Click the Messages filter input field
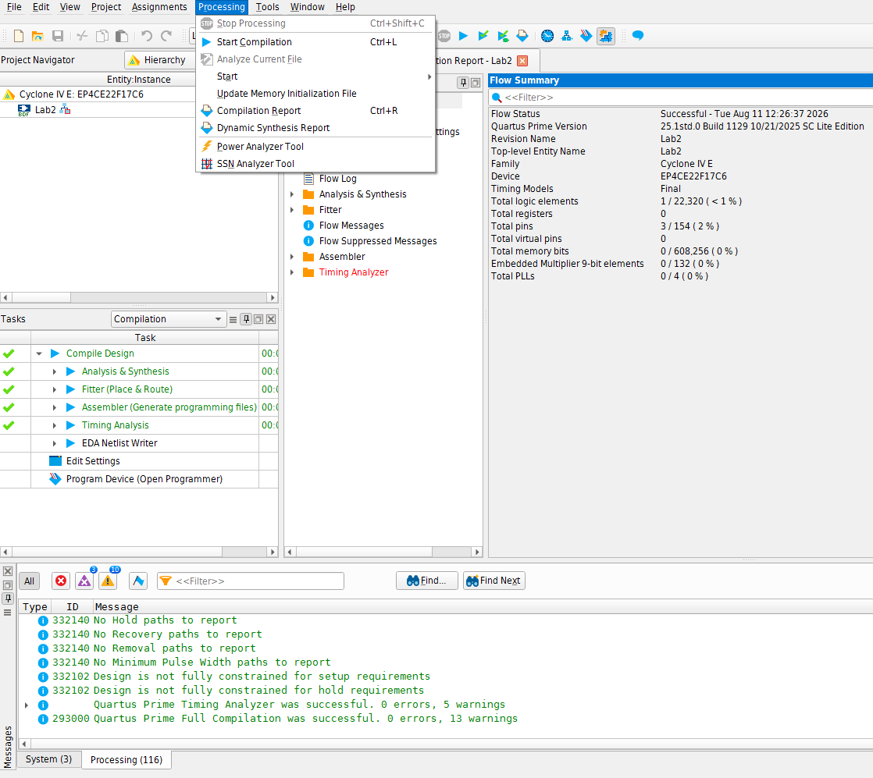This screenshot has height=778, width=873. point(251,581)
